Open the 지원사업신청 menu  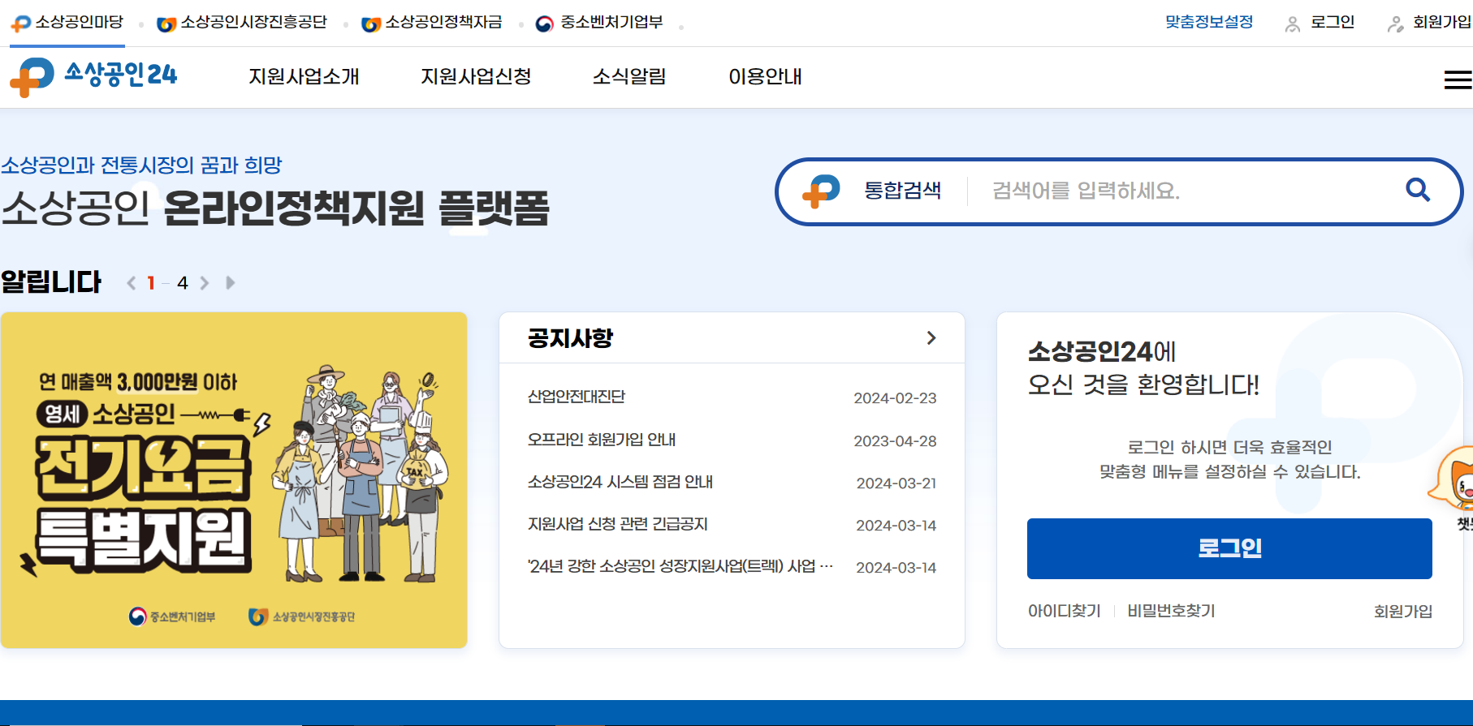476,76
